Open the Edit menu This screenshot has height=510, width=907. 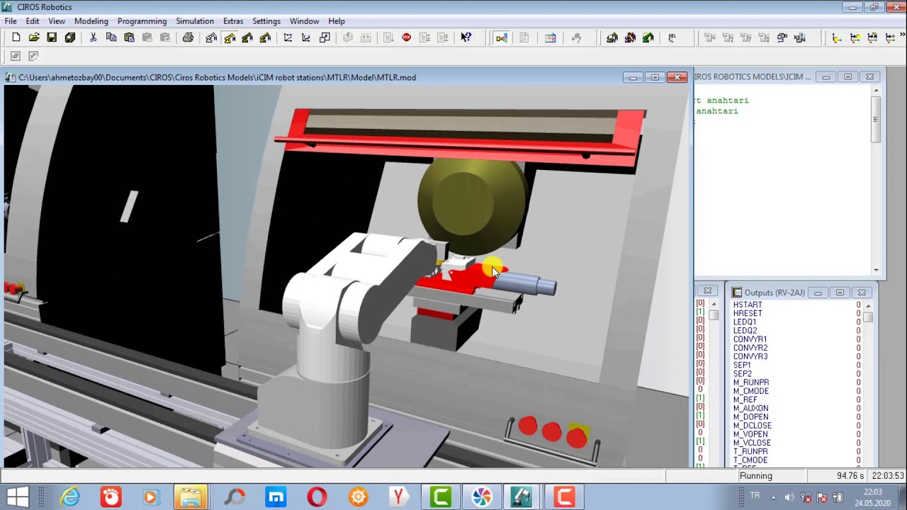[33, 21]
